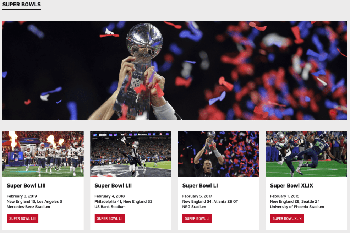Click the New England 34, Atlanta 28 OT score

tap(210, 202)
